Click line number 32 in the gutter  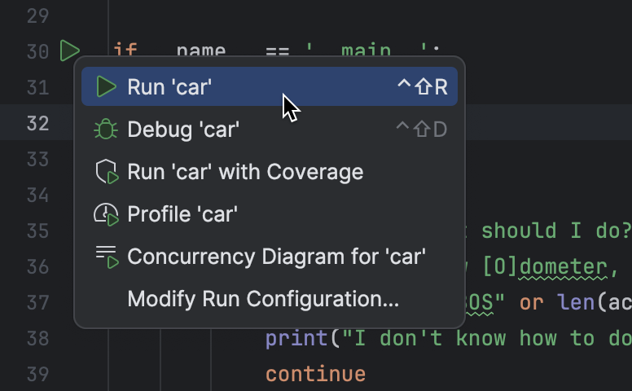coord(37,123)
